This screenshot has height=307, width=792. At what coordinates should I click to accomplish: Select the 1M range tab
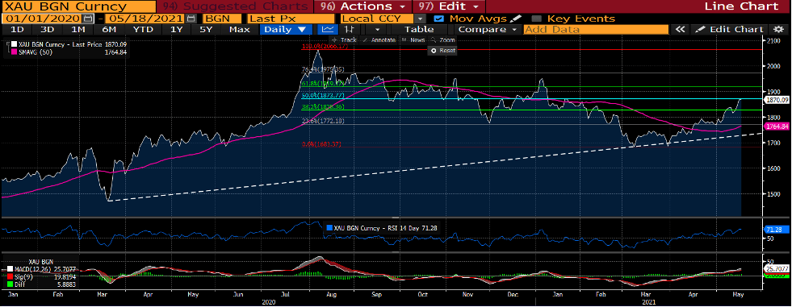pyautogui.click(x=78, y=29)
